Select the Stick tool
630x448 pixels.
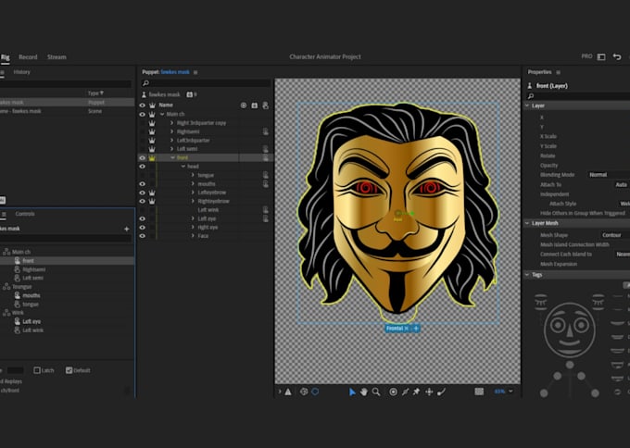coord(405,392)
